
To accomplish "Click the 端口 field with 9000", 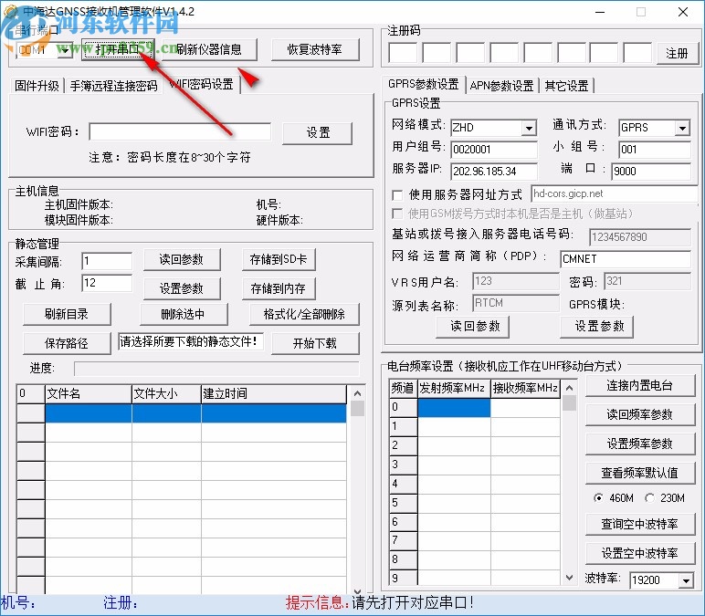I will (651, 172).
